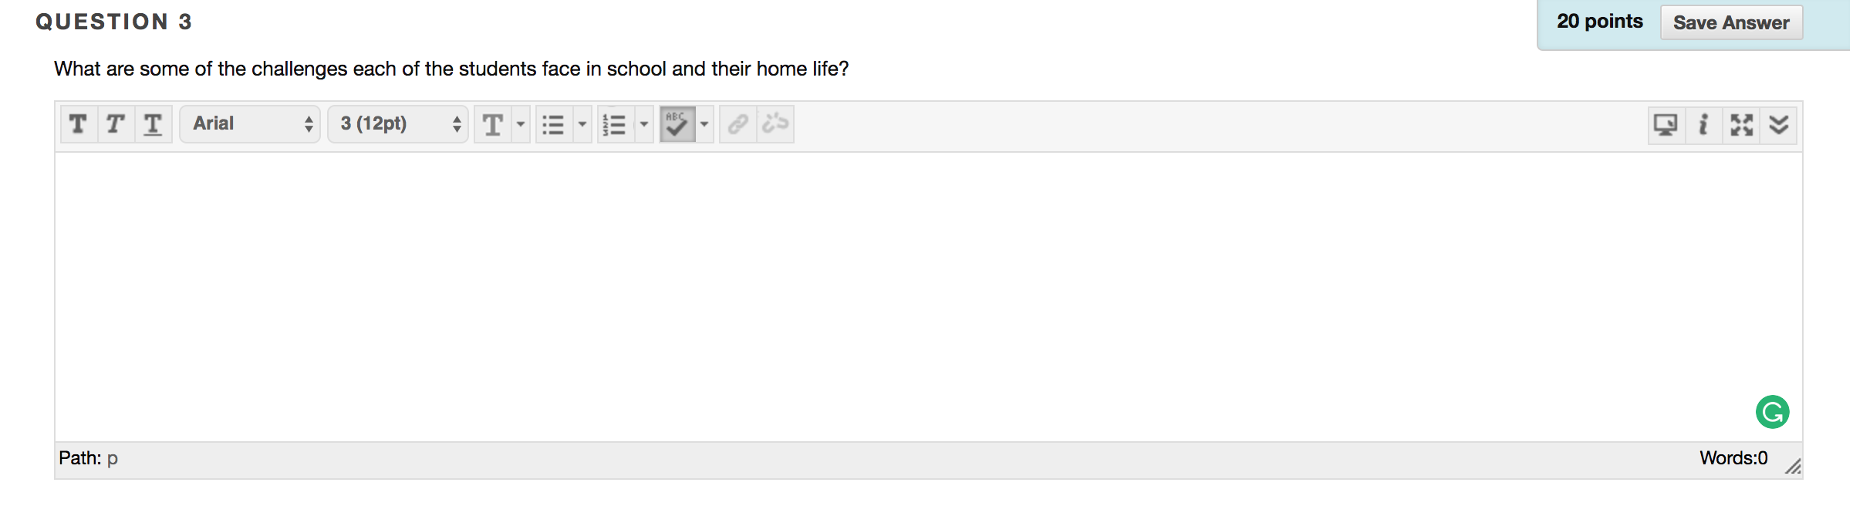Click the text color T icon
The image size is (1853, 506).
[492, 124]
